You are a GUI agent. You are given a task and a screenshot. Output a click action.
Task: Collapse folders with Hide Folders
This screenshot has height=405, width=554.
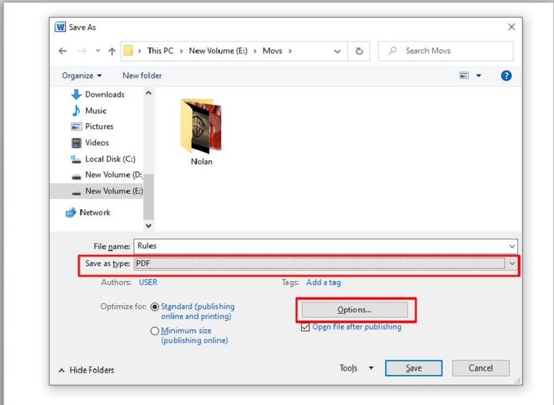click(86, 370)
